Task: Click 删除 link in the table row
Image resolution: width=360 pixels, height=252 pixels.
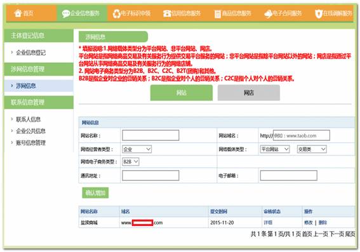Action: pos(323,222)
